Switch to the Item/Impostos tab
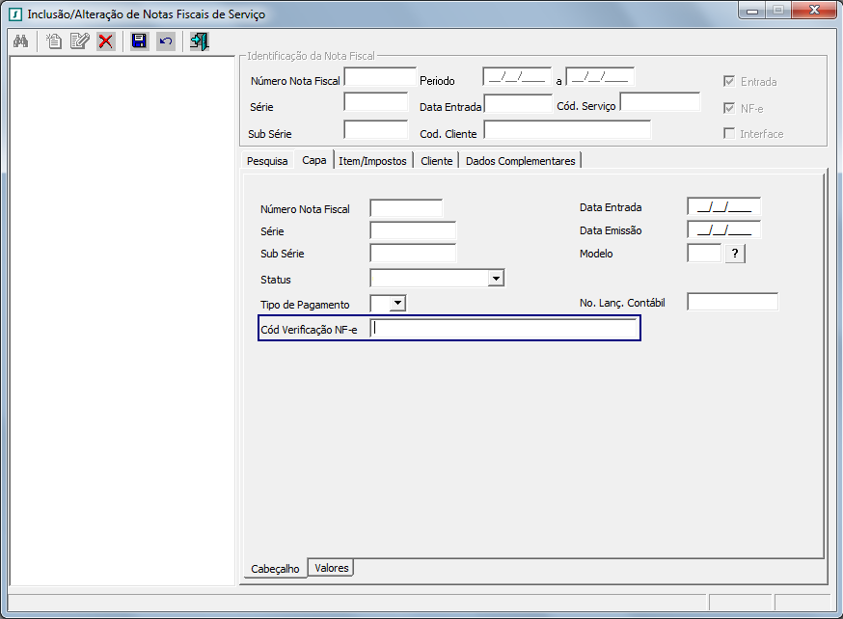This screenshot has width=843, height=619. coord(372,161)
